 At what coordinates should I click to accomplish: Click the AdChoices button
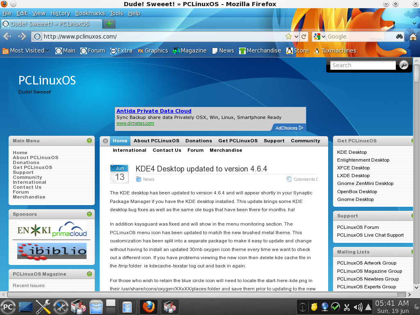click(289, 128)
